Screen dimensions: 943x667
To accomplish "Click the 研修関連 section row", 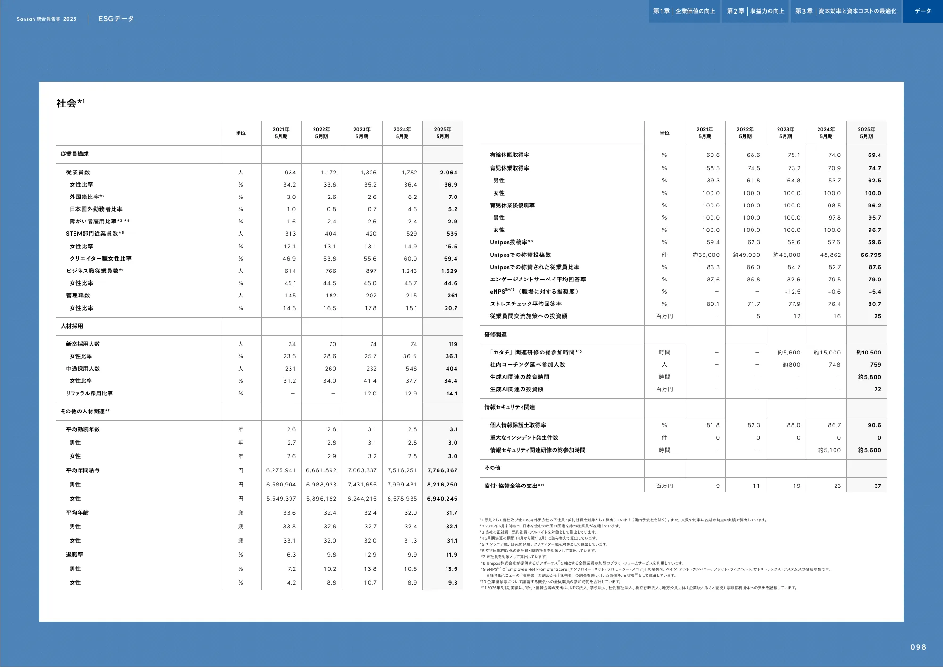I will [x=496, y=335].
